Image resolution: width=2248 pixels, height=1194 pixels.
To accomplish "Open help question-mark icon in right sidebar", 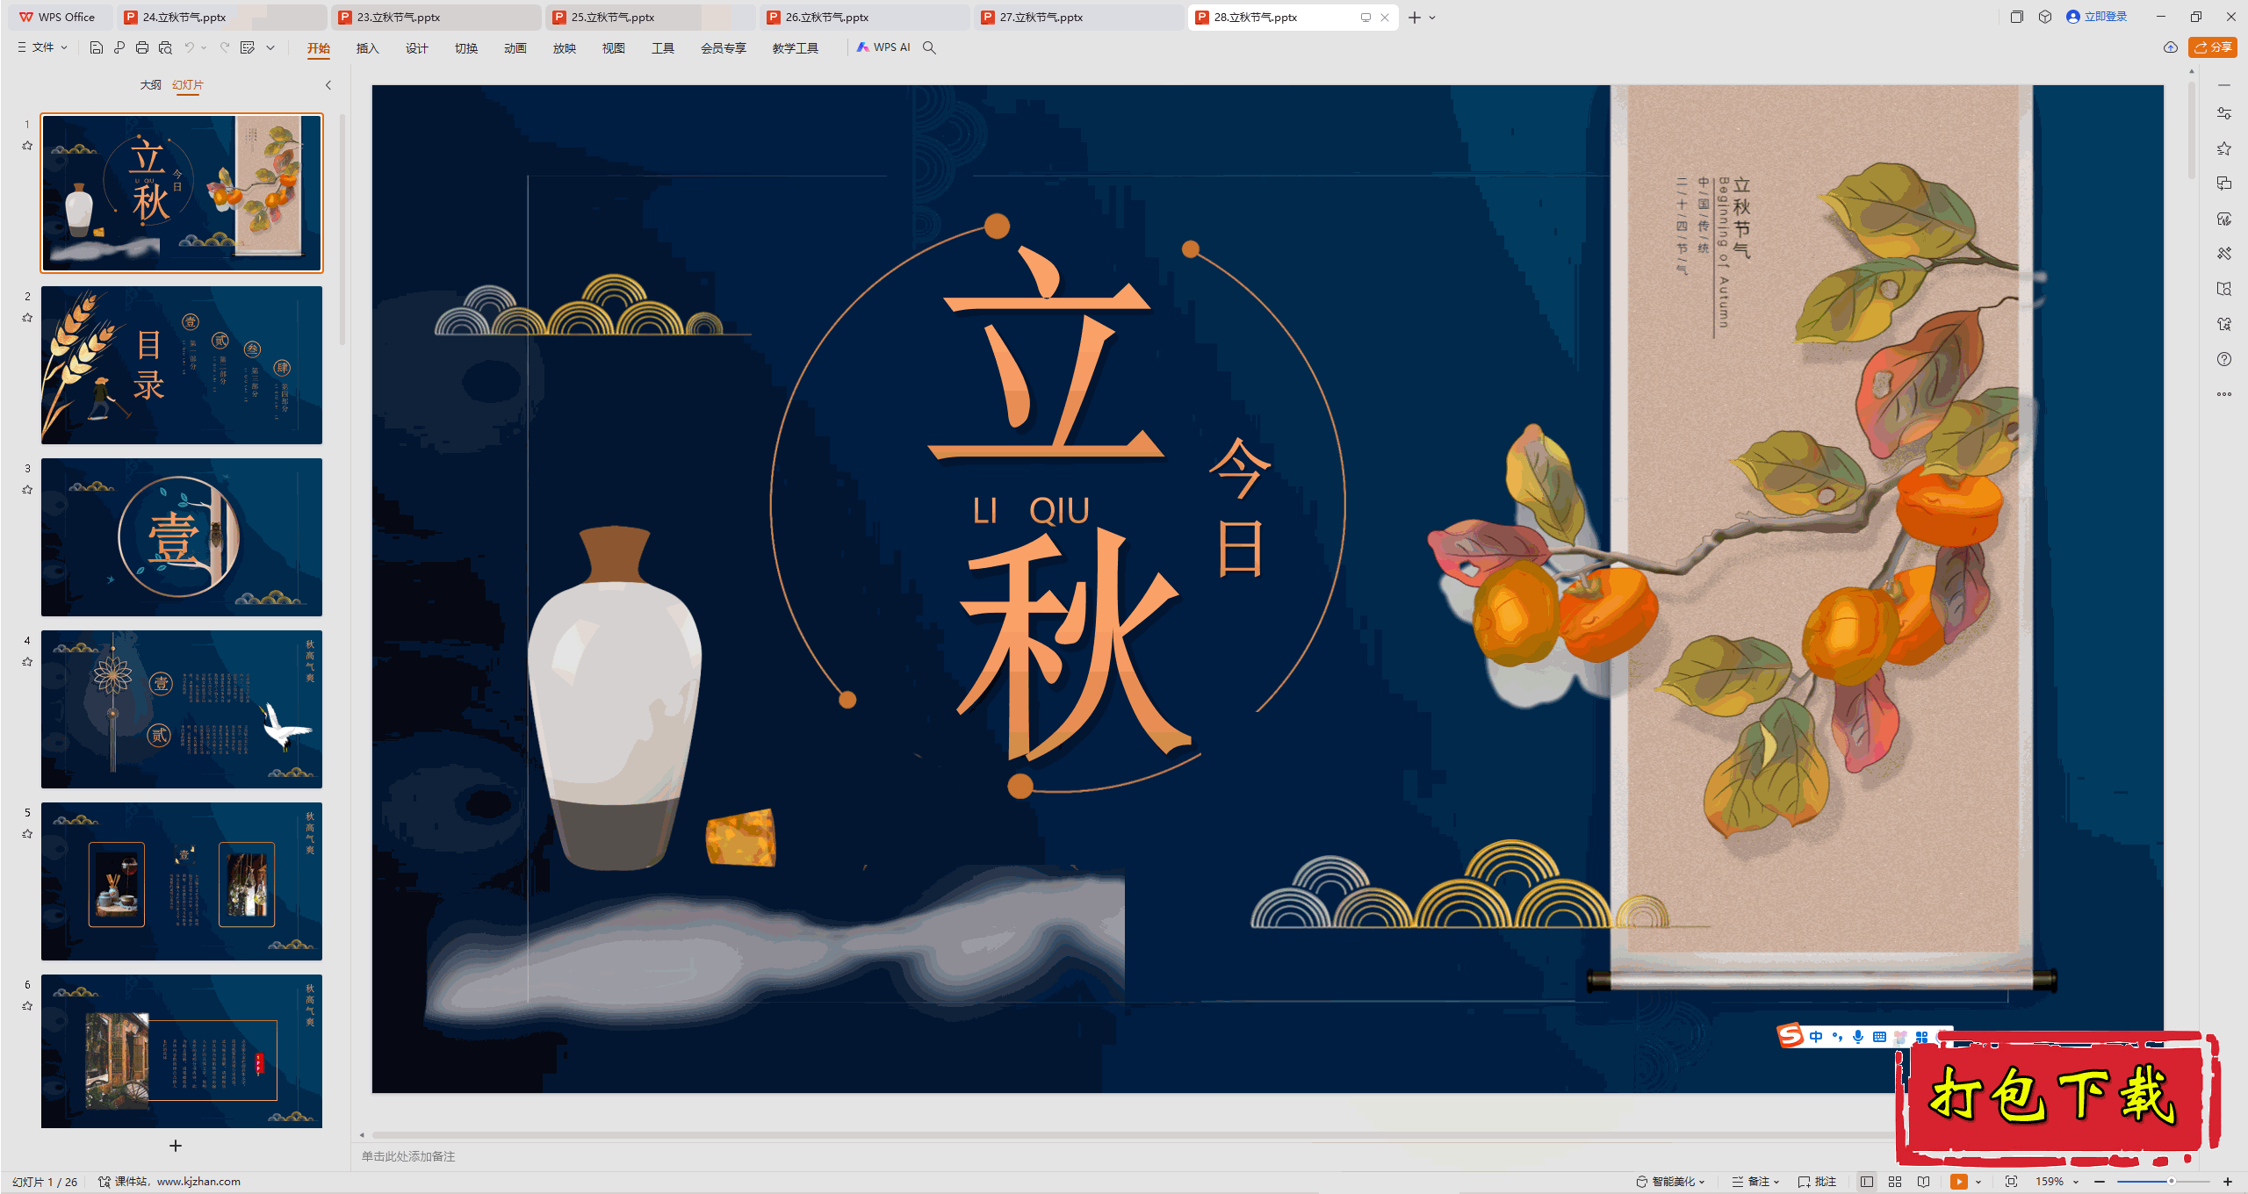I will click(2224, 359).
